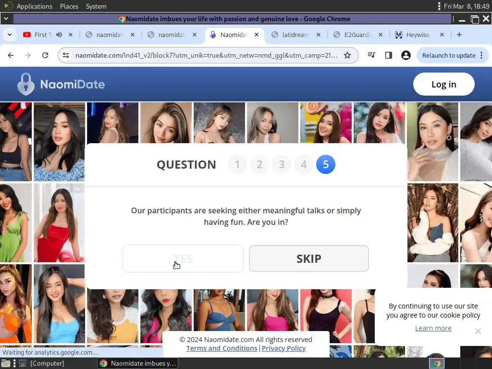View site information icon in address bar
Image resolution: width=492 pixels, height=369 pixels.
coord(66,55)
